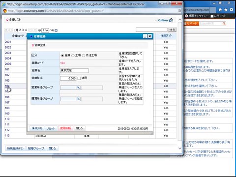Click サポート tab in background window

click(x=191, y=24)
